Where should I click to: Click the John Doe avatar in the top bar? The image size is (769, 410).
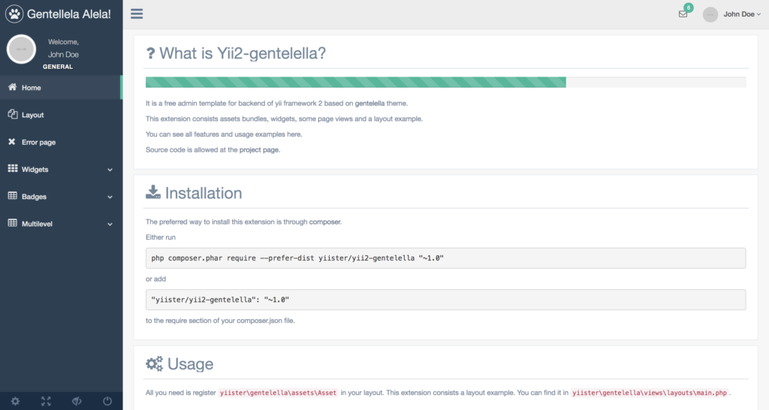click(x=710, y=14)
